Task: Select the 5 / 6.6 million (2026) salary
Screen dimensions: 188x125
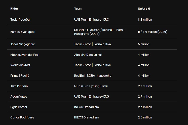Action: (153, 32)
